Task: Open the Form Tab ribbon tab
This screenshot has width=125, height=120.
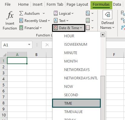Action: 55,5
